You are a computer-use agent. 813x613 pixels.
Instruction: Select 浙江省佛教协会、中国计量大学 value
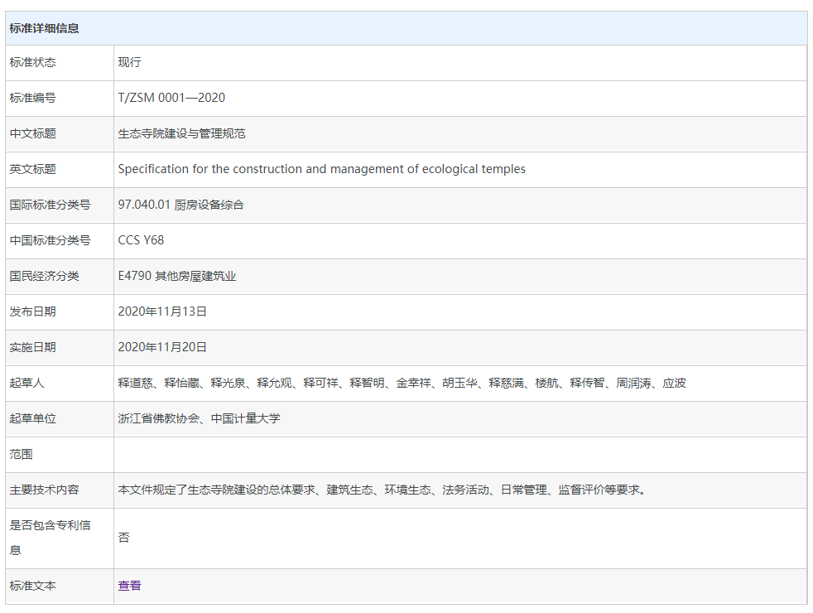199,418
